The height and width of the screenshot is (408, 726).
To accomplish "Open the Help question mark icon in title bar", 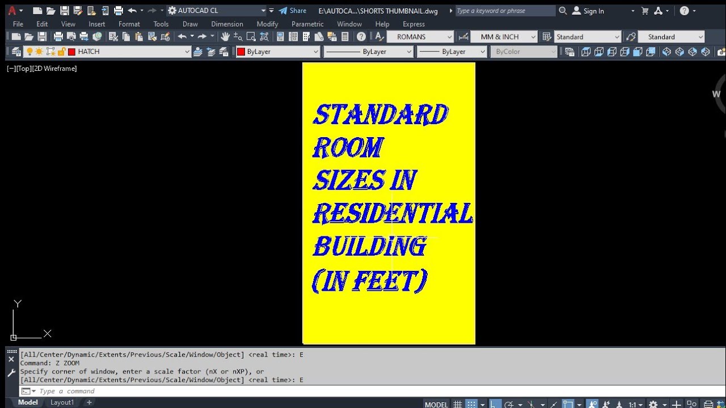I will point(684,11).
